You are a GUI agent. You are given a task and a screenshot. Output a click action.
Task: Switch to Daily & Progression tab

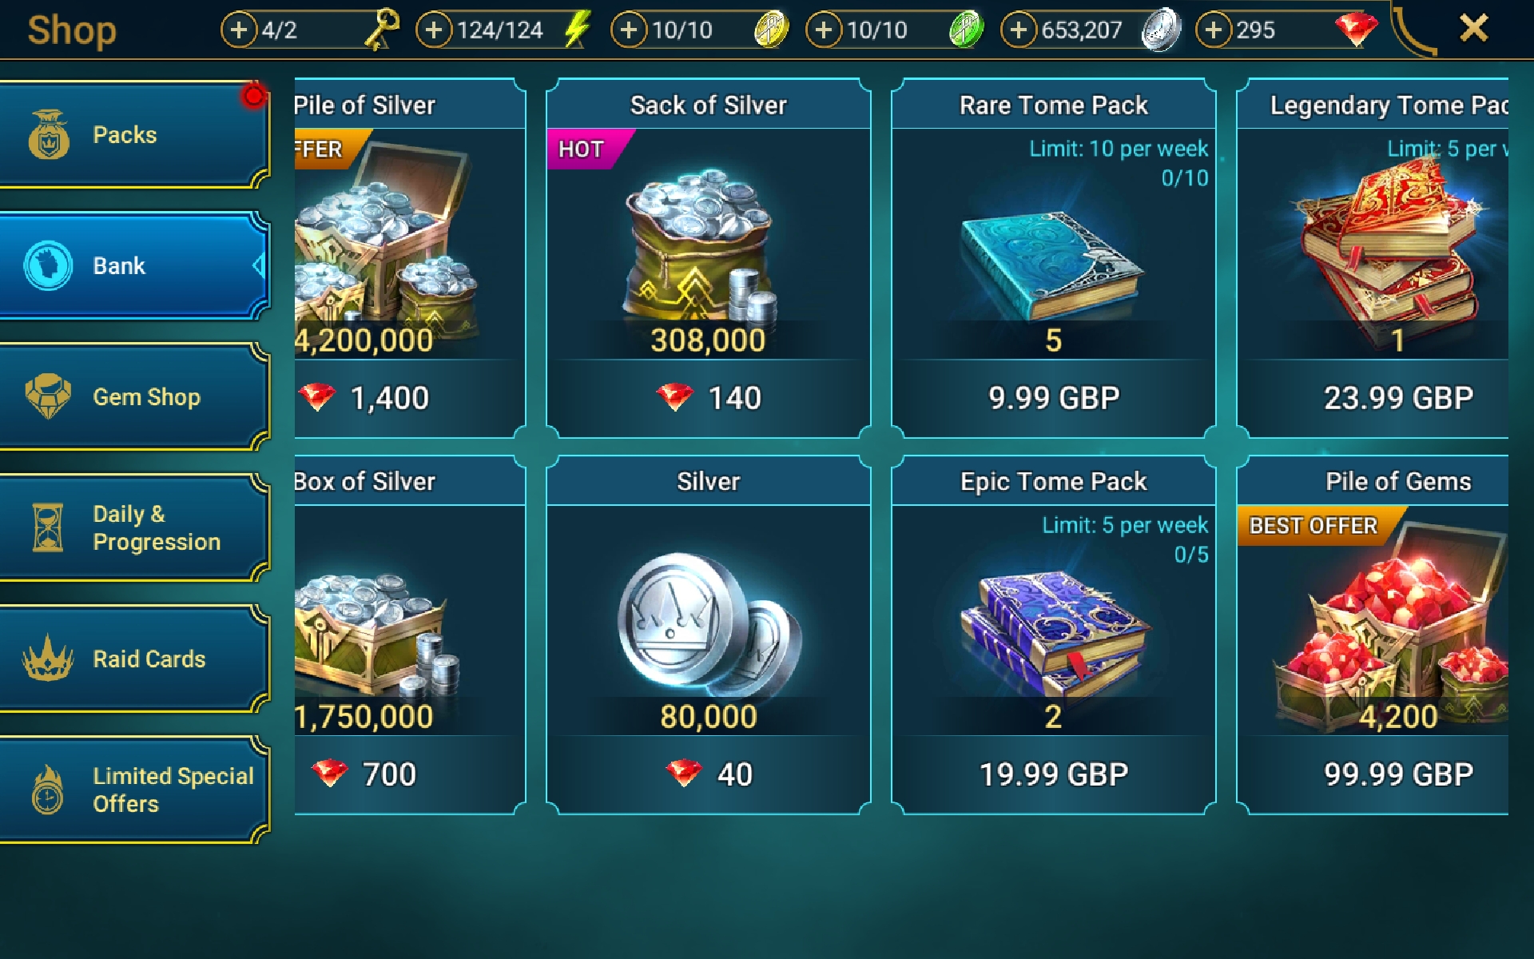click(x=134, y=527)
